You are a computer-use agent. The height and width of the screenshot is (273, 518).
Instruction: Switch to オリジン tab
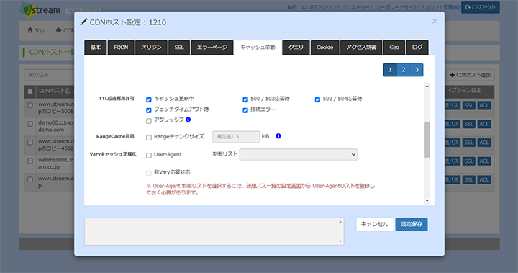151,48
